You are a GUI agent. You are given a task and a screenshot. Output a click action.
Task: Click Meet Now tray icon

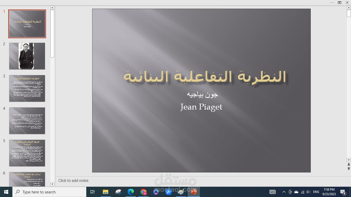click(290, 192)
